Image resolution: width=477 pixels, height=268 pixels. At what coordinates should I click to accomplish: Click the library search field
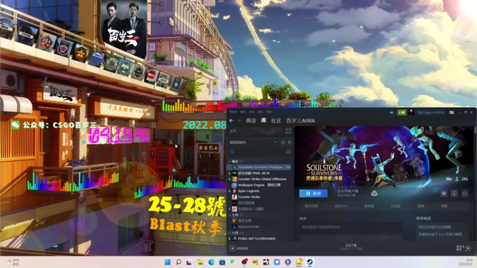pyautogui.click(x=257, y=152)
